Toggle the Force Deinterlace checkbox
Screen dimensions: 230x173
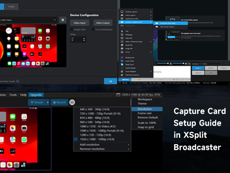point(93,30)
